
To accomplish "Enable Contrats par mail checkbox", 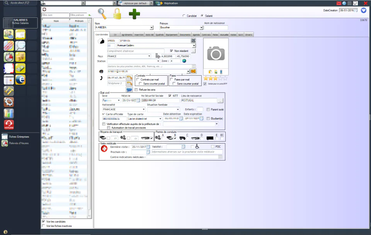I will click(x=138, y=79).
